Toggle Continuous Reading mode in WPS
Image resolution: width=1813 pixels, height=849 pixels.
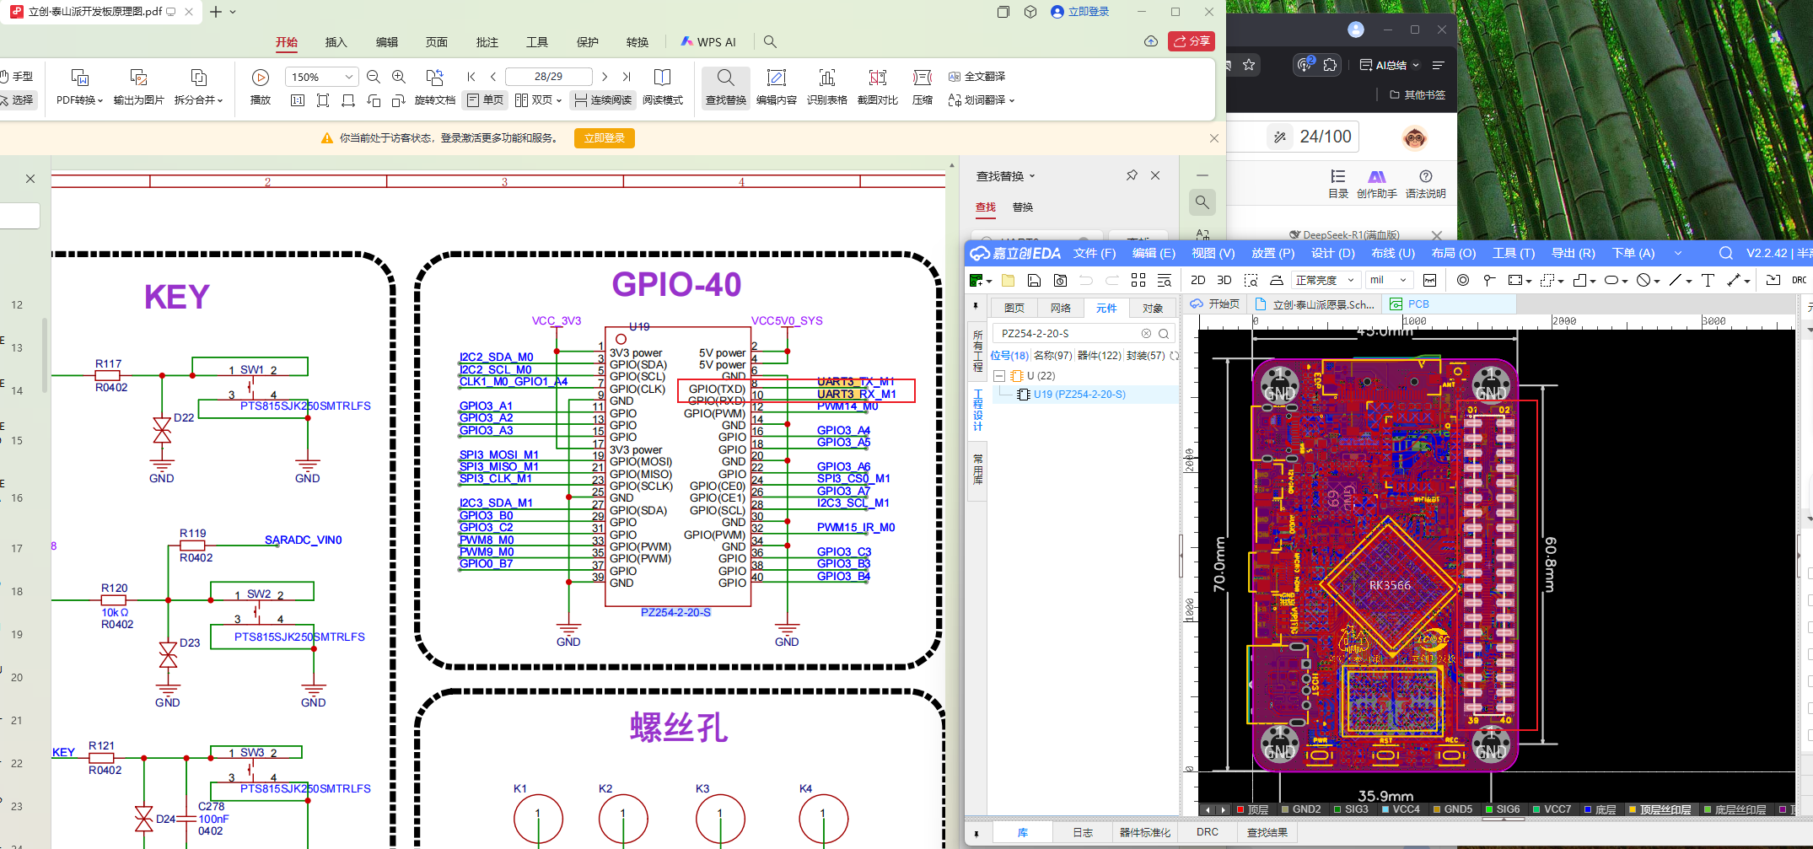click(603, 100)
